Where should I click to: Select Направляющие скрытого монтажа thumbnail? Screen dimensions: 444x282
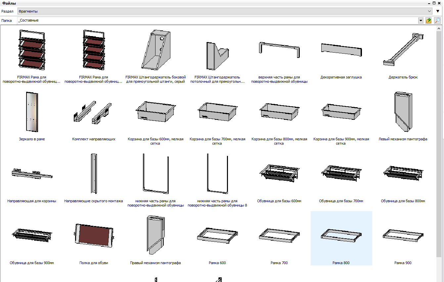coord(94,173)
